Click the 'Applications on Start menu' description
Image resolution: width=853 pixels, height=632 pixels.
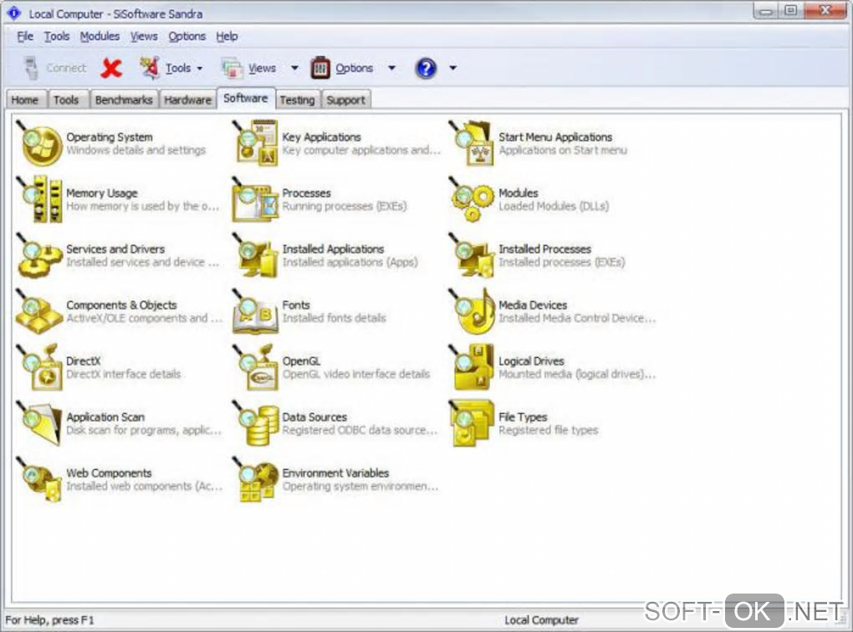pos(563,150)
